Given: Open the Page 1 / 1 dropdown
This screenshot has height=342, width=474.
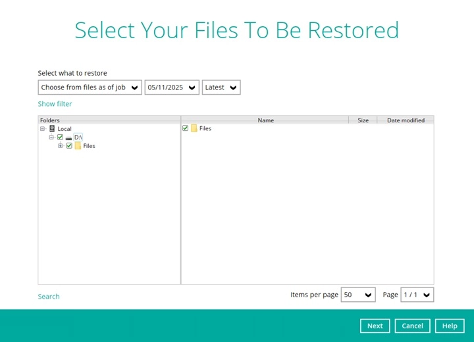Looking at the screenshot, I should 417,295.
